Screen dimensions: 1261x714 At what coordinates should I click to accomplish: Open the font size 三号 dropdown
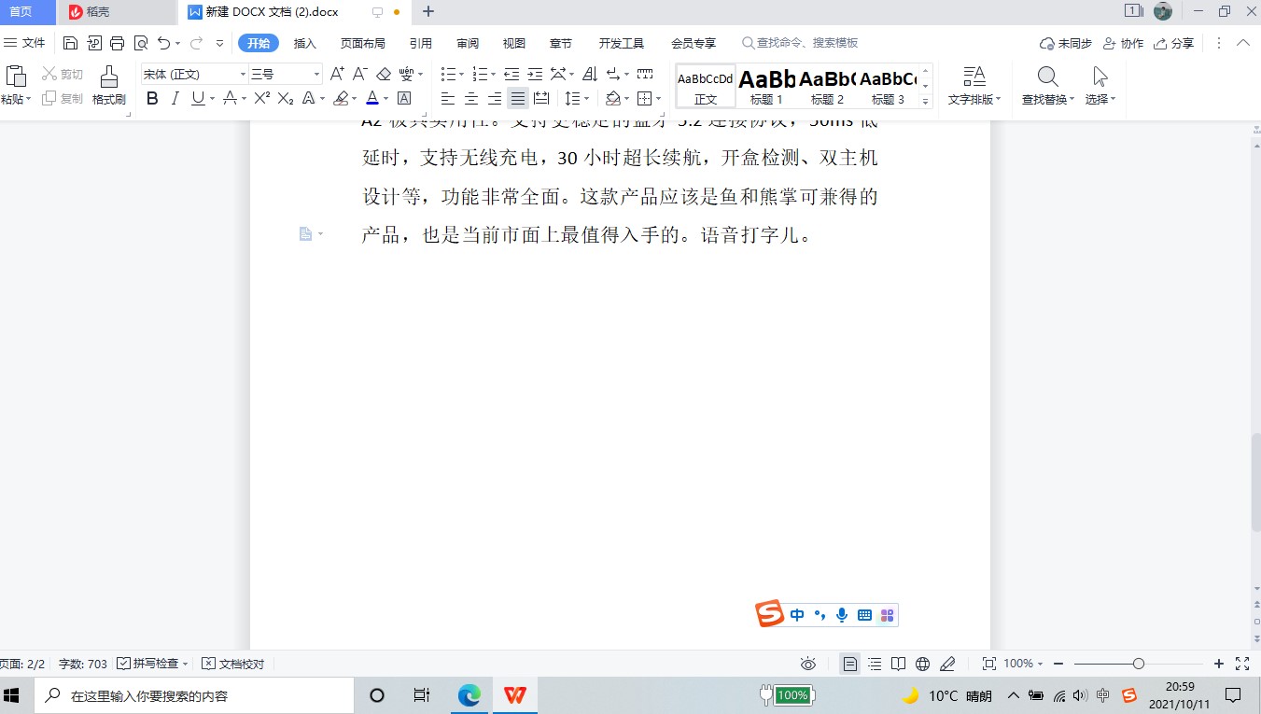316,74
